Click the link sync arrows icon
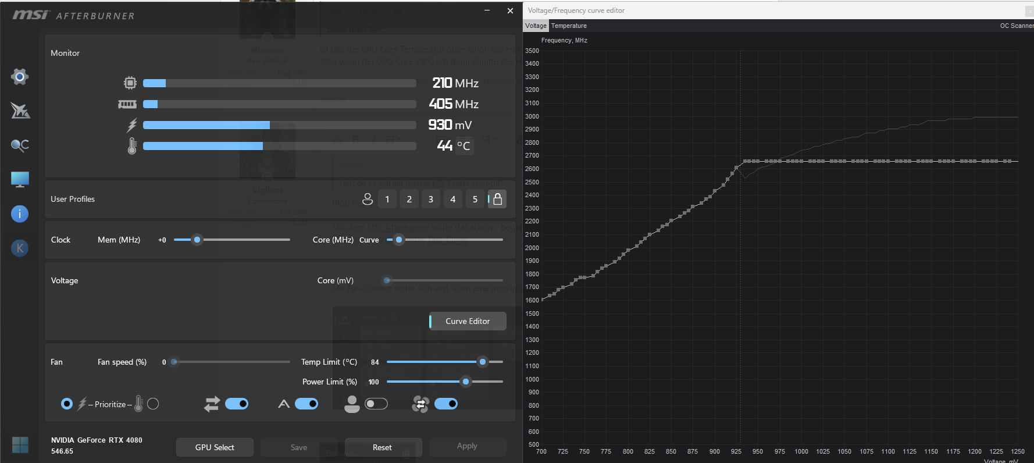 [212, 404]
